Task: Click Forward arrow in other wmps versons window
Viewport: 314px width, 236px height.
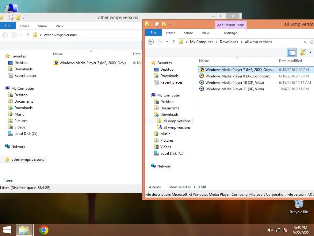Action: point(13,35)
